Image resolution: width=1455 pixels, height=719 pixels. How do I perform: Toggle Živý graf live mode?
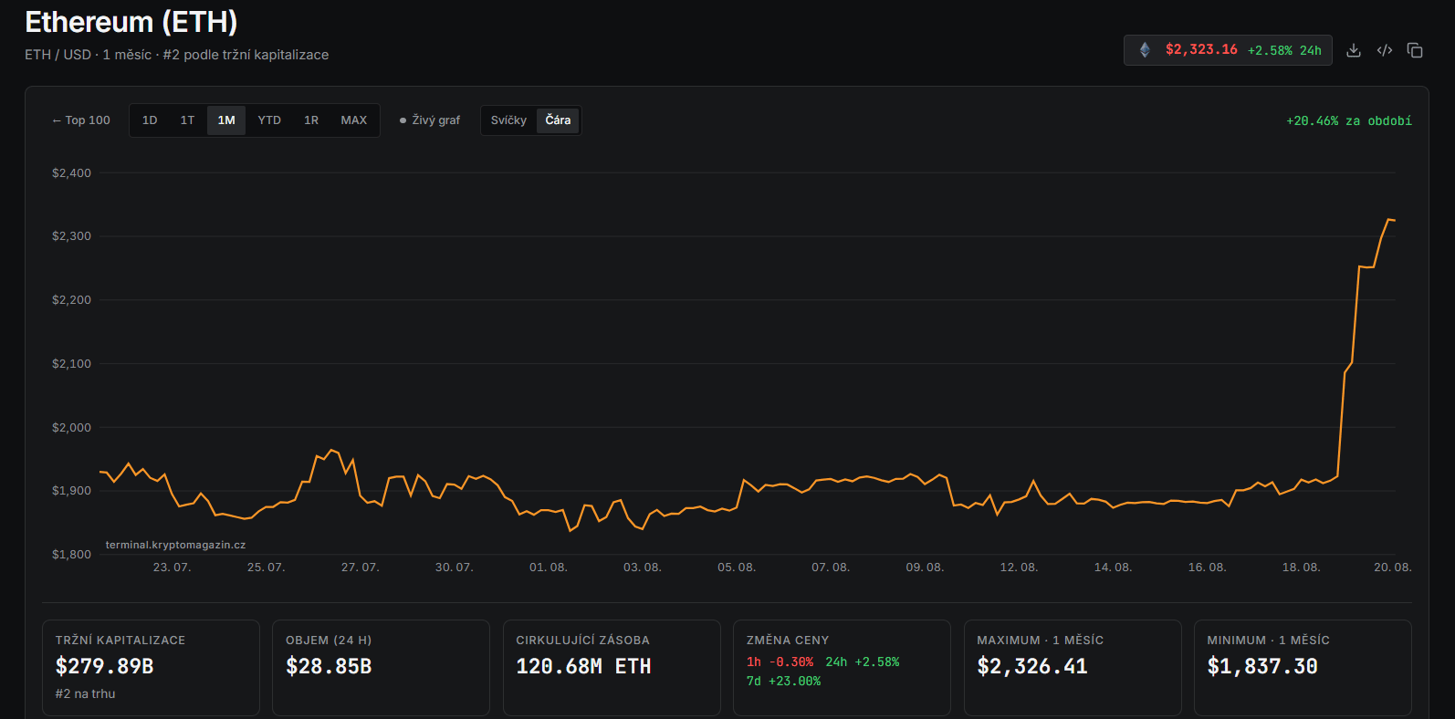click(x=430, y=120)
